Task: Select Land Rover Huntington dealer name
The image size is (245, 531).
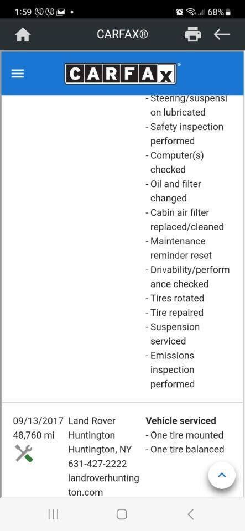Action: 92,428
